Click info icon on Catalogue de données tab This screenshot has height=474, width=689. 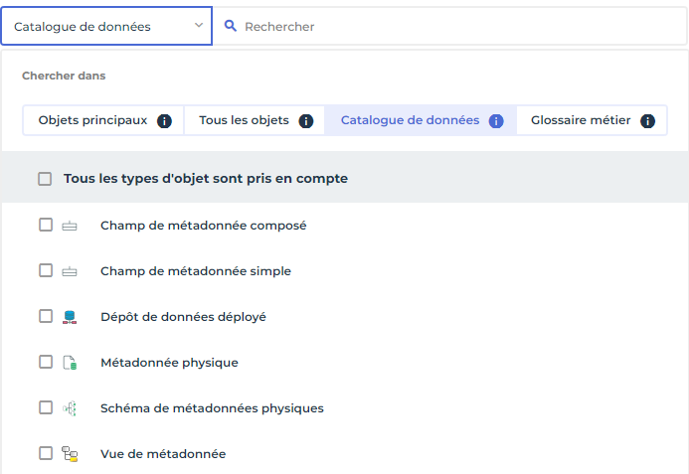(496, 121)
